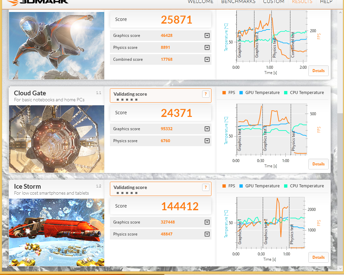
Task: Open the HELP tab
Action: (326, 2)
